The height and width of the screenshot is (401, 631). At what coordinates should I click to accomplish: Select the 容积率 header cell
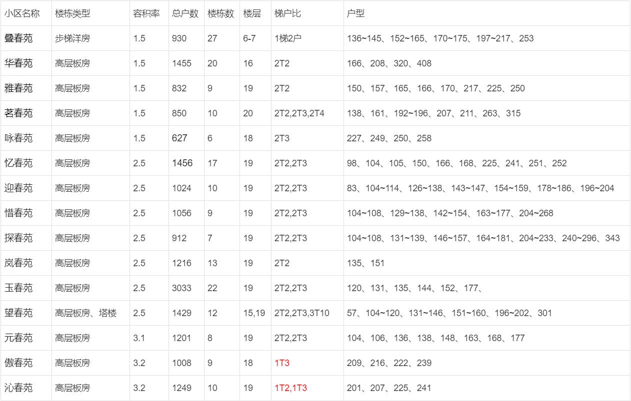coord(146,13)
